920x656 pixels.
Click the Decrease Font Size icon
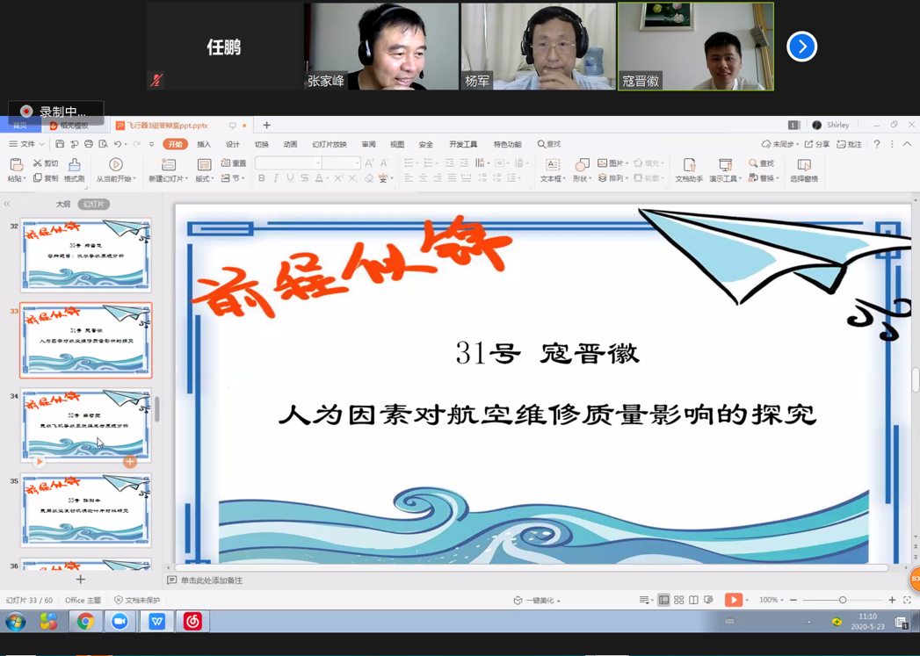384,163
